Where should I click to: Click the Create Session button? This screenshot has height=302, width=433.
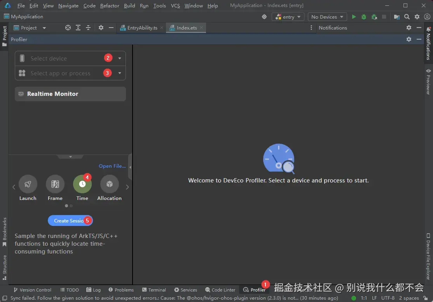70,220
